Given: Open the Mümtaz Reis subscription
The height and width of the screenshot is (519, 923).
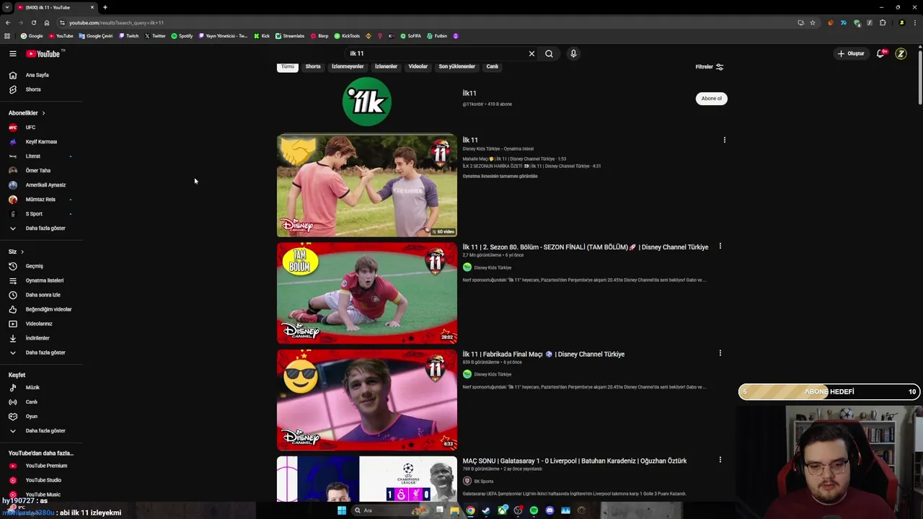Looking at the screenshot, I should [x=41, y=199].
